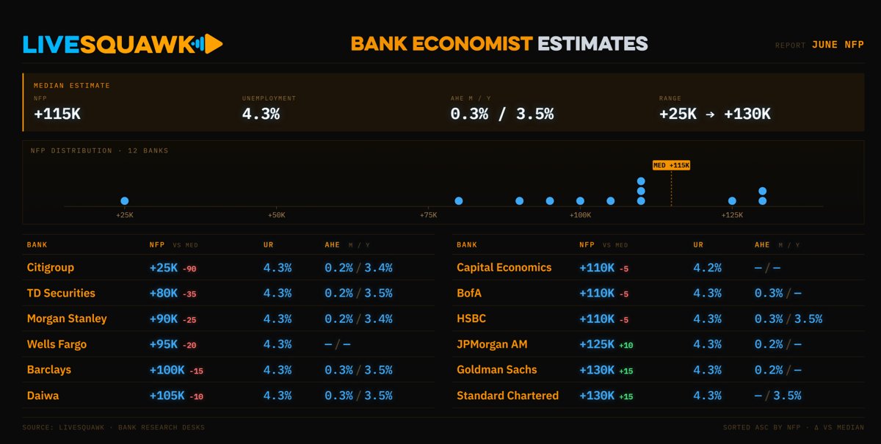Image resolution: width=881 pixels, height=444 pixels.
Task: Click Goldman Sachs' +15 delta badge
Action: click(x=626, y=372)
